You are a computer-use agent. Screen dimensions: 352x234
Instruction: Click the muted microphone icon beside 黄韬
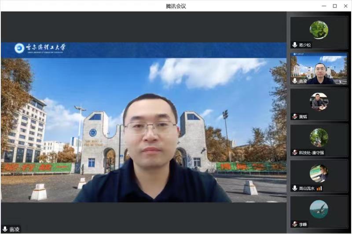point(295,116)
